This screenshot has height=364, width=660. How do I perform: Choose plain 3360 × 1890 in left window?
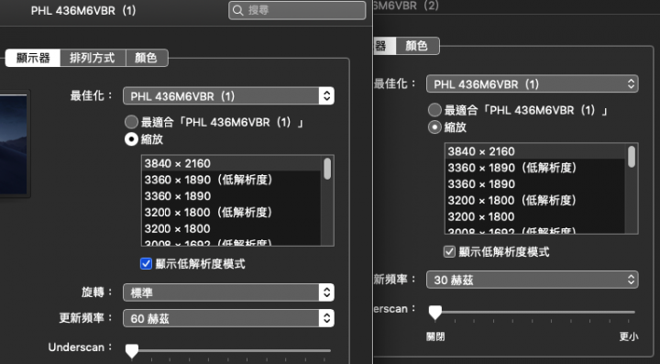[x=231, y=196]
